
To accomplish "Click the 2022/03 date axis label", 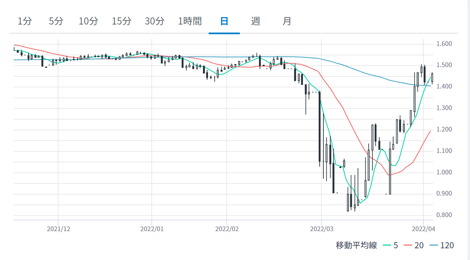I will tap(322, 229).
